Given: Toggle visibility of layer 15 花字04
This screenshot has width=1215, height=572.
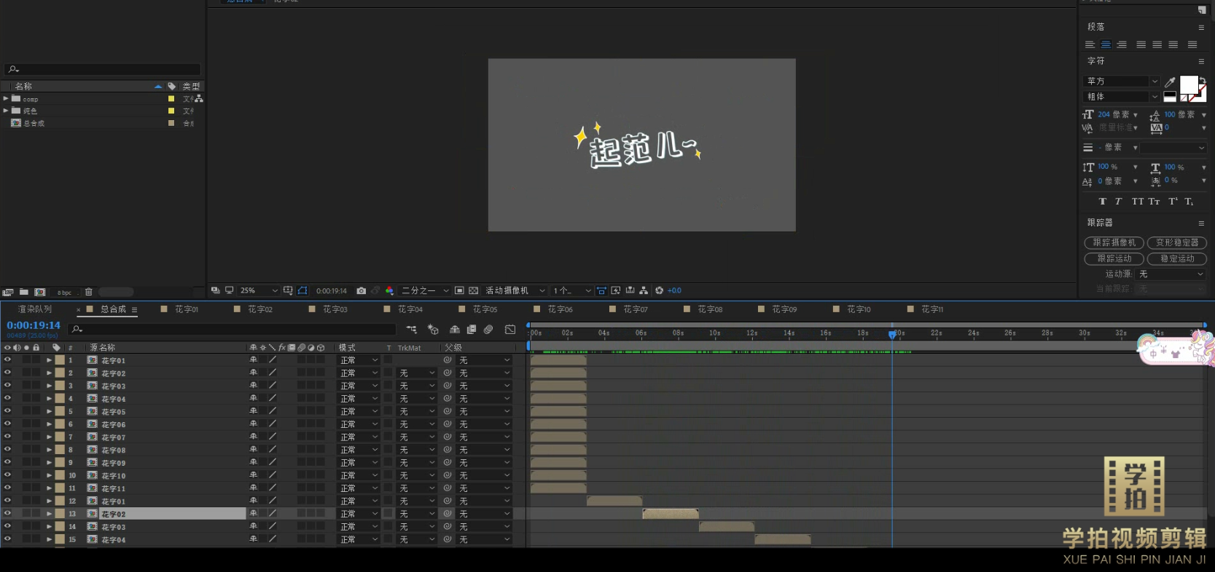Looking at the screenshot, I should tap(7, 539).
